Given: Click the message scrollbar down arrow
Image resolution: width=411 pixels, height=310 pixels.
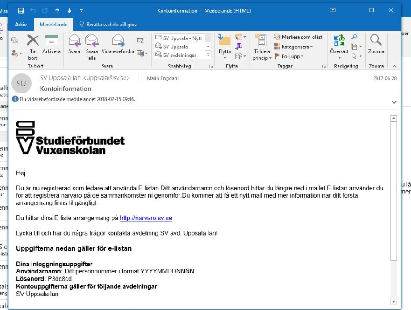Looking at the screenshot, I should (393, 301).
